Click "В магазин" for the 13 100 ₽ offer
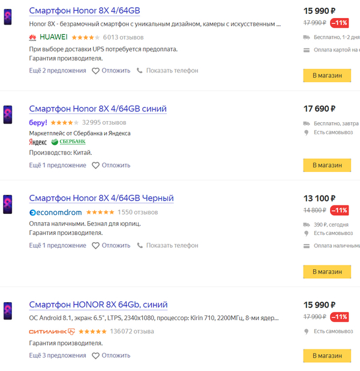This screenshot has width=360, height=371. [x=327, y=272]
